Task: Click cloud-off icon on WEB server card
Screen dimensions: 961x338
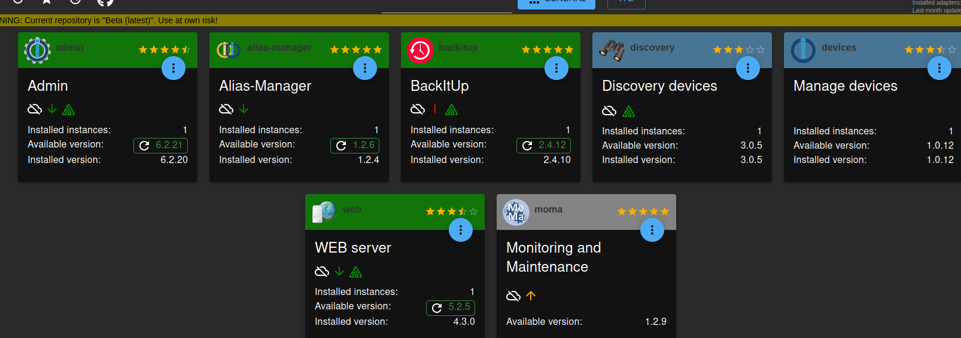Action: coord(322,271)
